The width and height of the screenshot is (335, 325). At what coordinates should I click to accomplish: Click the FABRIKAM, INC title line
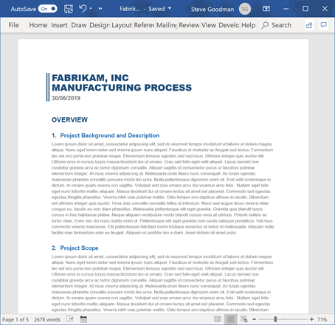coord(90,78)
